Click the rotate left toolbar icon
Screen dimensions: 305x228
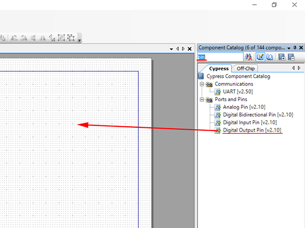[14, 38]
